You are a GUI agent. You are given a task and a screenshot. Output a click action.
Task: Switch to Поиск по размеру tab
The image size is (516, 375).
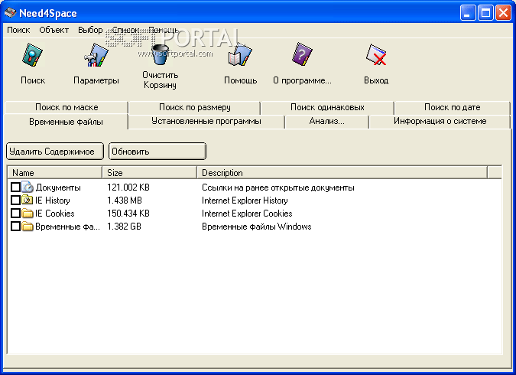194,107
